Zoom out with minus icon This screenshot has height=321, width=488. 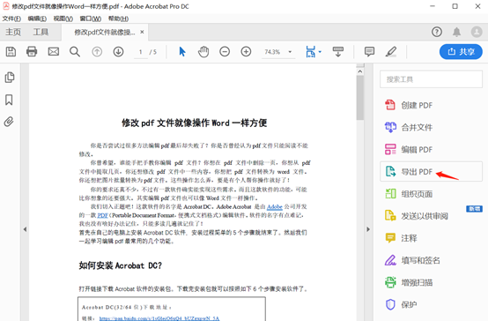pos(225,52)
